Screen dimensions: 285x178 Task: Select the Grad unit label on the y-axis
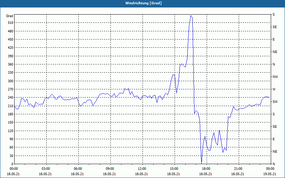click(x=10, y=16)
